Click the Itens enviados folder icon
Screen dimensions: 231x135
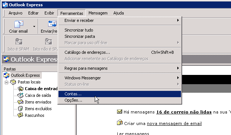point(20,102)
